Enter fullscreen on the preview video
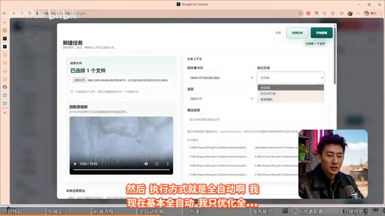The width and height of the screenshot is (385, 216). (157, 164)
